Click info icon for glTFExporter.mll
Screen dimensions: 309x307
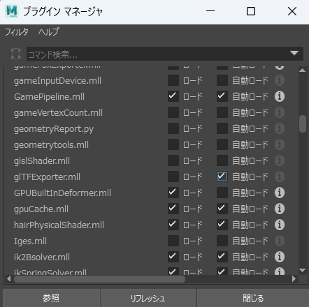coord(280,177)
